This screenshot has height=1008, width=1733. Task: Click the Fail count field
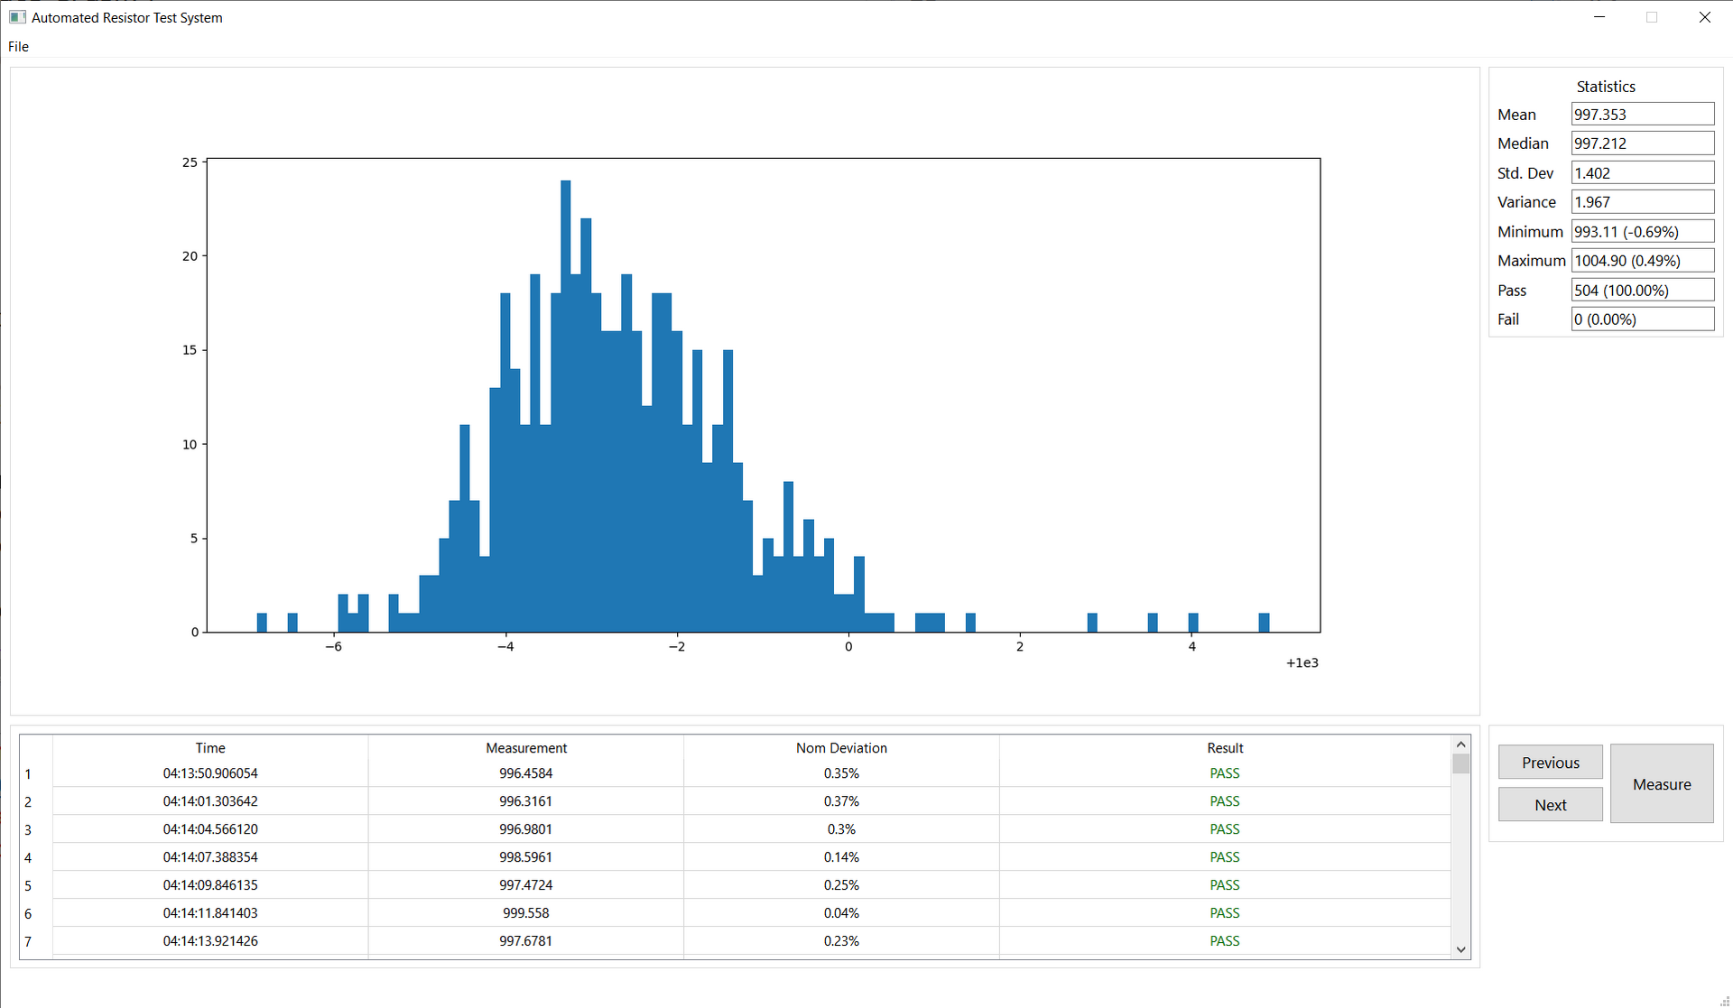(x=1642, y=319)
